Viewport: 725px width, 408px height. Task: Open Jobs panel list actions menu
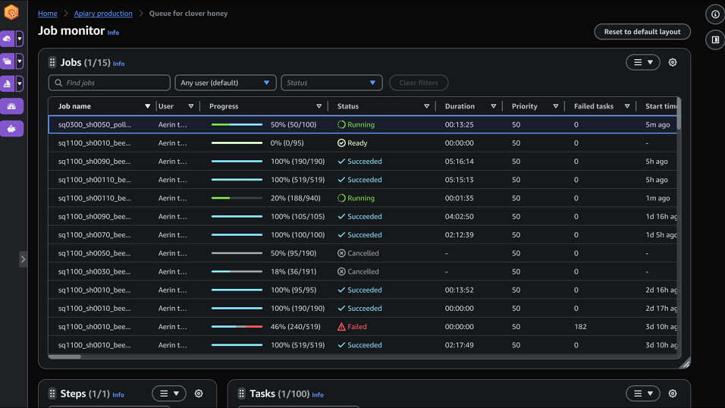point(642,62)
